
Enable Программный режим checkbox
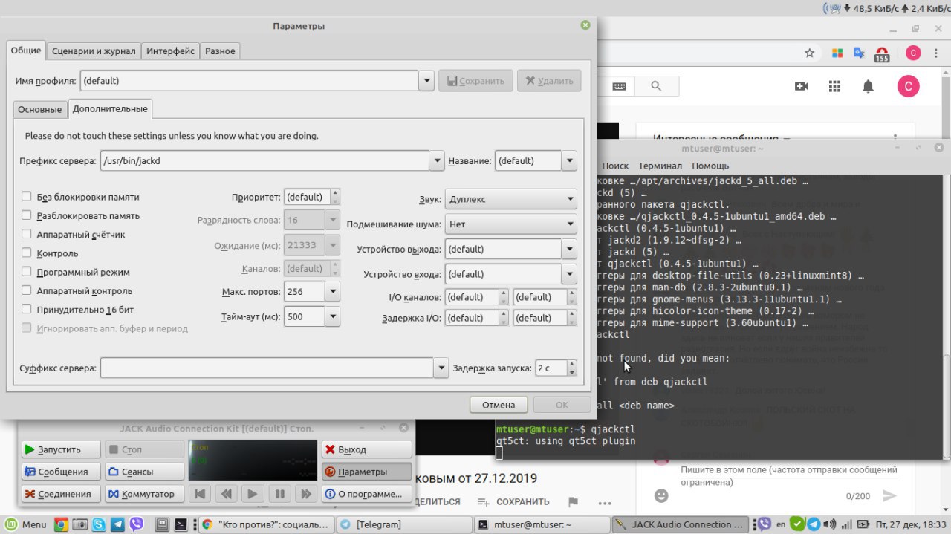[x=27, y=272]
